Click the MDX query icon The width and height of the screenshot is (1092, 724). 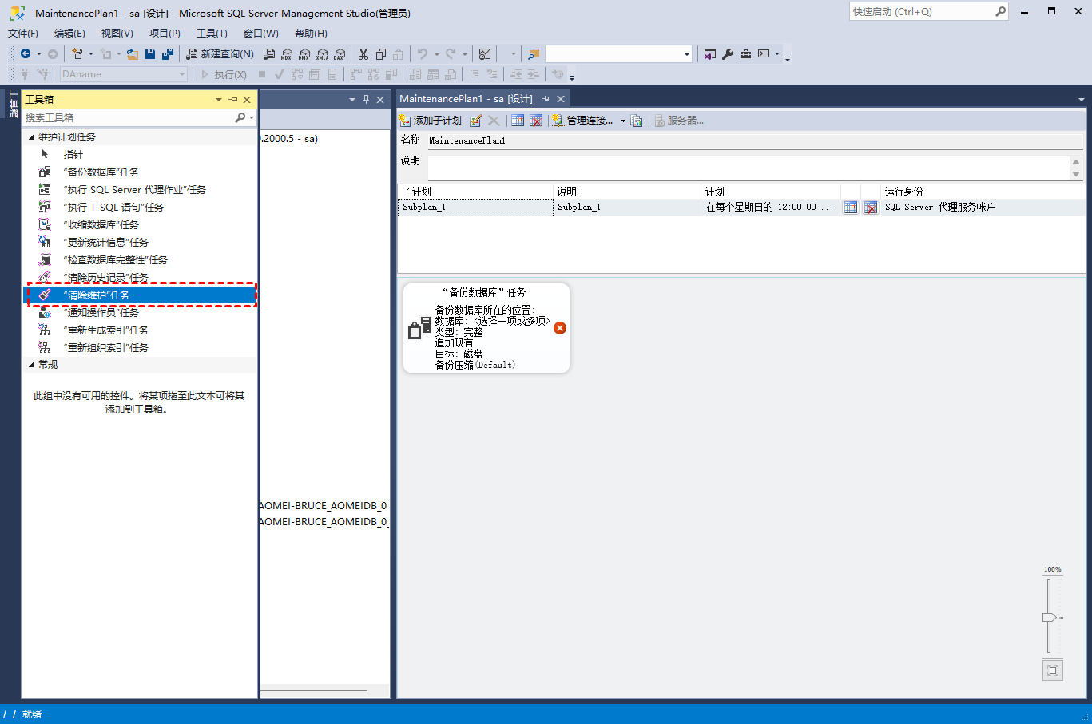click(287, 54)
